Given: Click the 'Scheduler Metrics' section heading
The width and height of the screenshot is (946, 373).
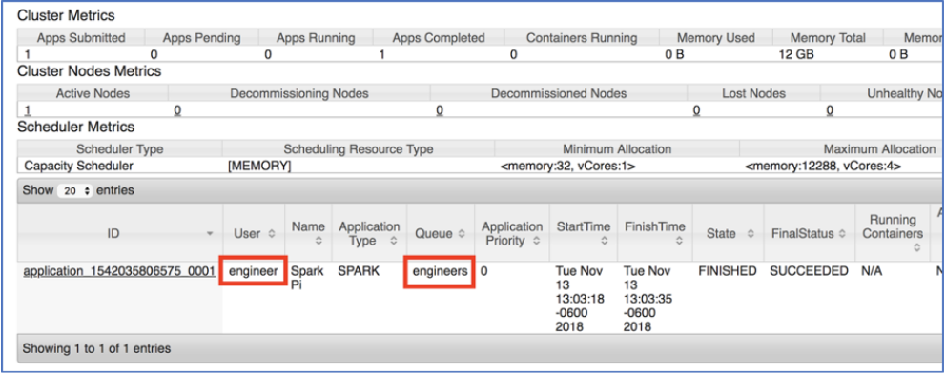Looking at the screenshot, I should point(76,127).
